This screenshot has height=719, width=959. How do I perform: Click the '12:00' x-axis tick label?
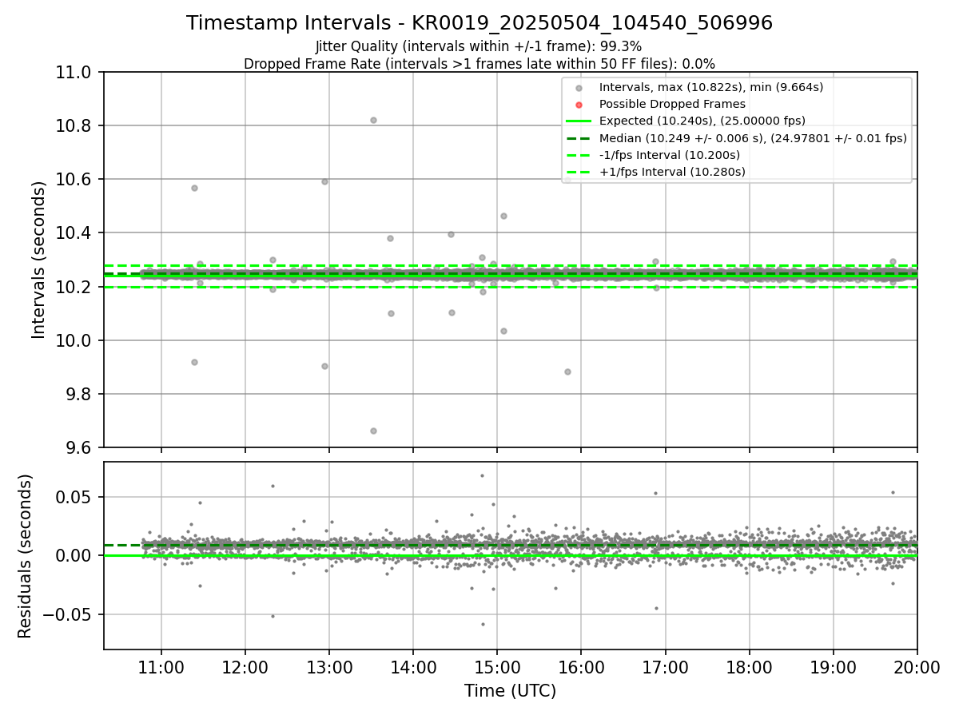click(245, 667)
